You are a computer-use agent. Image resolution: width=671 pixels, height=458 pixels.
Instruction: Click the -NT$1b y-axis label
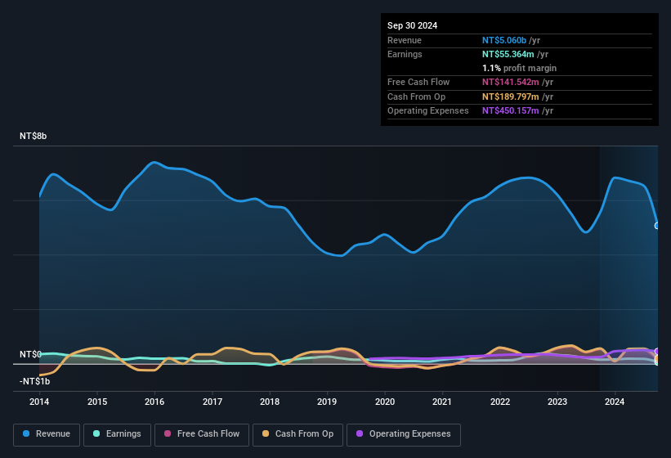click(x=34, y=381)
